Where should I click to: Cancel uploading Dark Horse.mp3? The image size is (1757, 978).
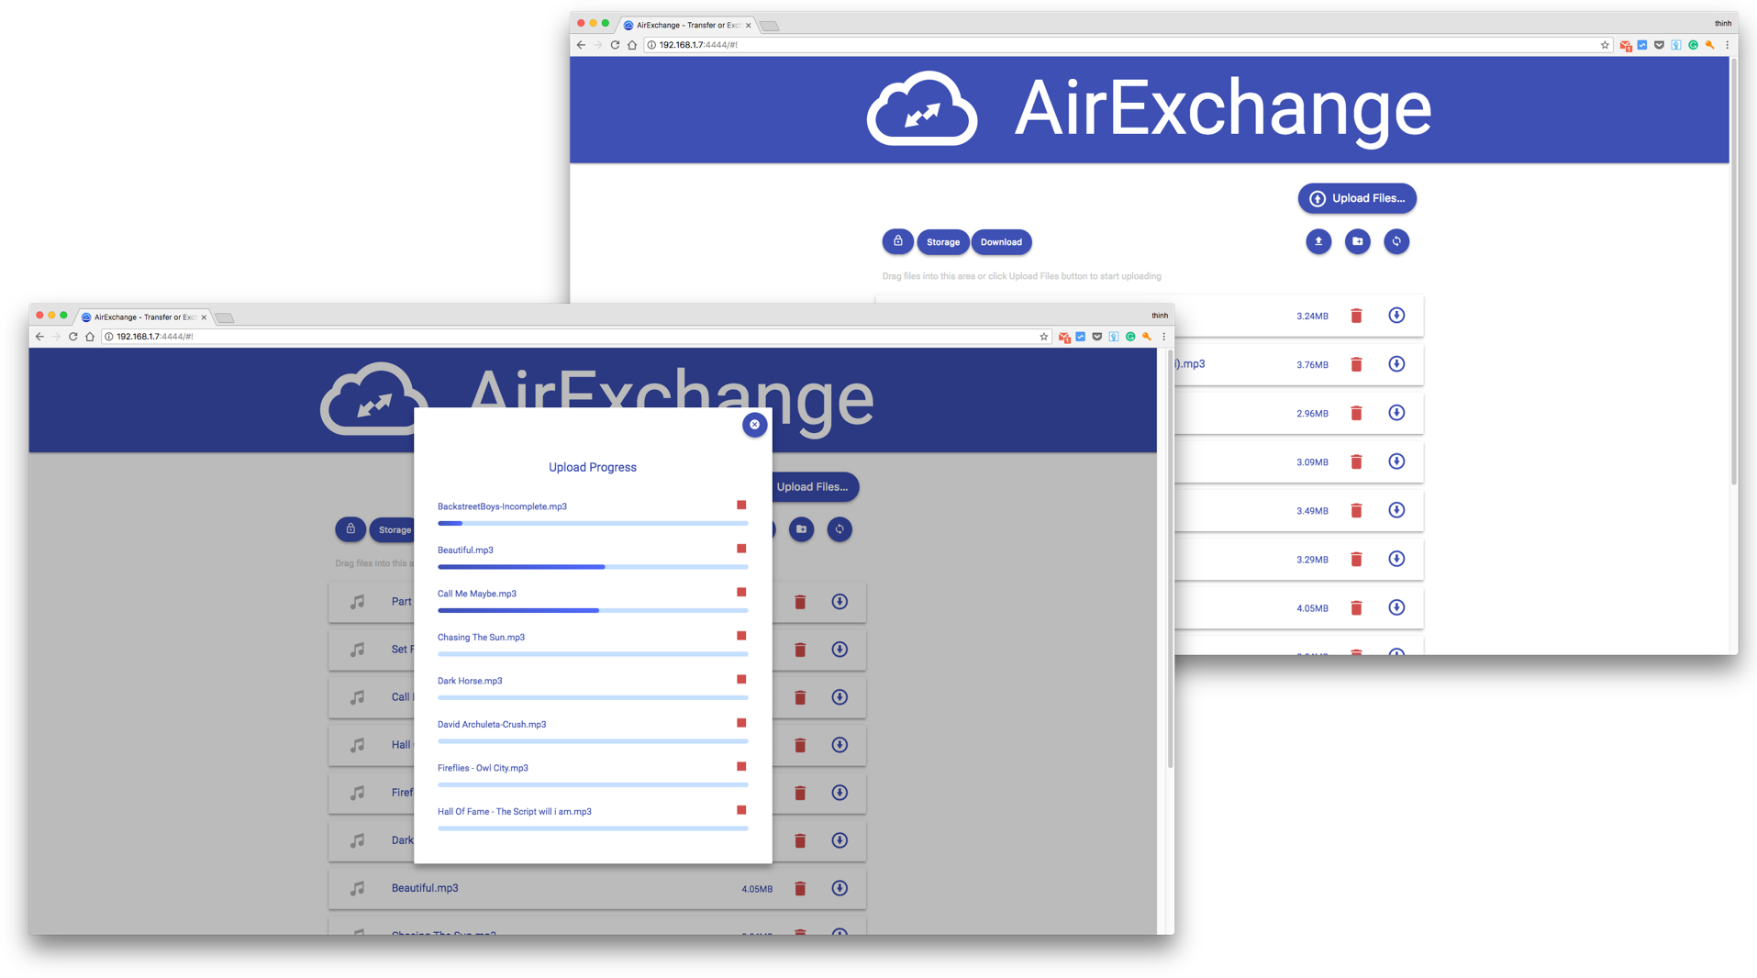[x=740, y=679]
